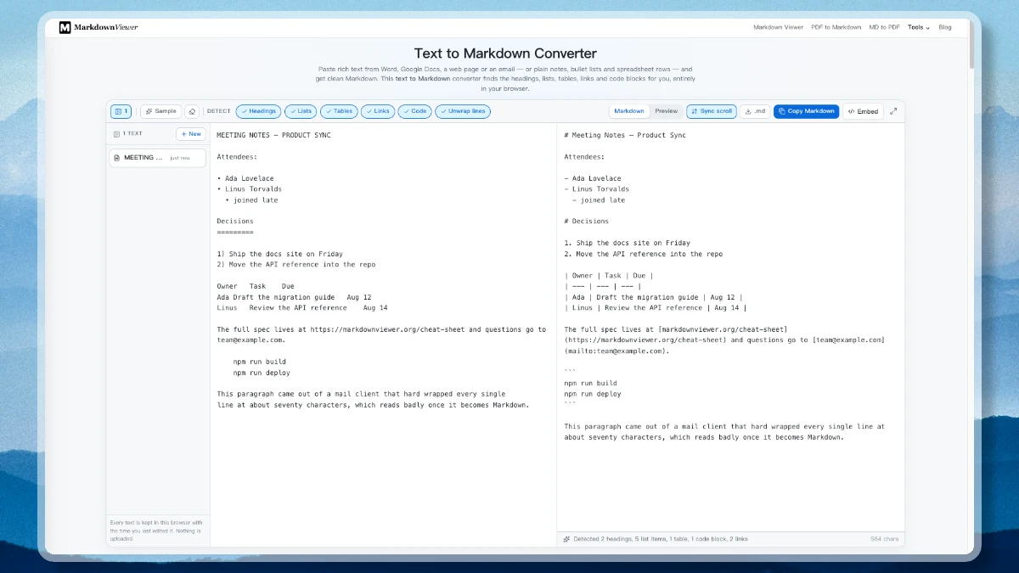Open the Embed code option
The height and width of the screenshot is (573, 1019).
pyautogui.click(x=863, y=111)
